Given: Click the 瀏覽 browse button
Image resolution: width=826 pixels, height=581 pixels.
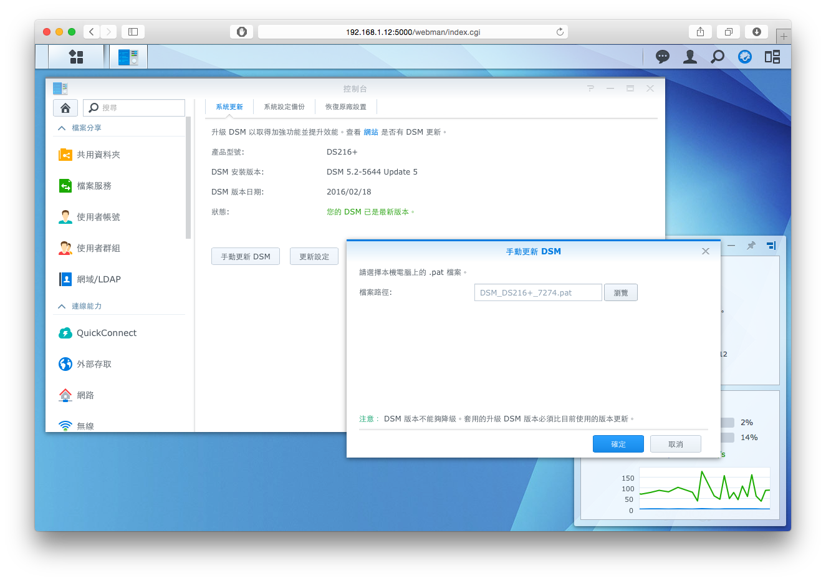Looking at the screenshot, I should click(x=621, y=293).
